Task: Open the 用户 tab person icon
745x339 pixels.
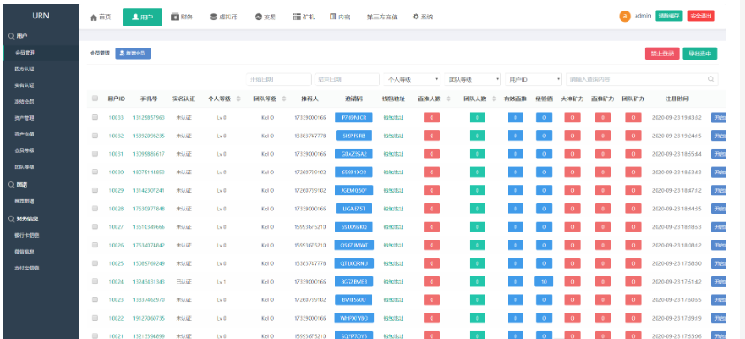Action: click(135, 17)
